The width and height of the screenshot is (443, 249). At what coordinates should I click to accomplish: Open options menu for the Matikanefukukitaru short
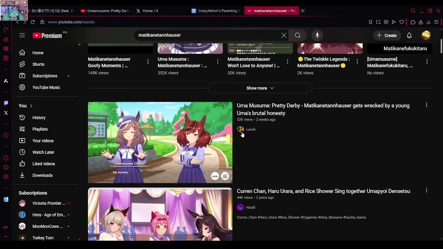click(x=427, y=62)
